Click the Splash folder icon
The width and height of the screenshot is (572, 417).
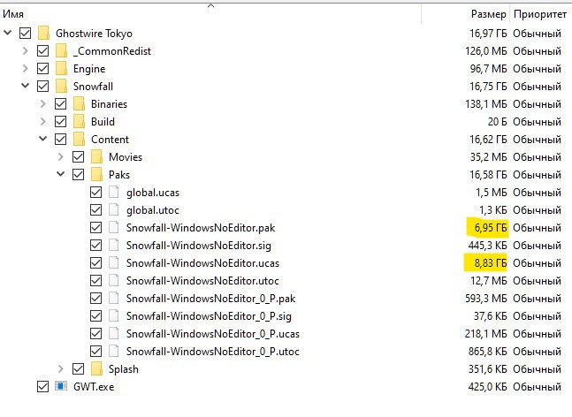[96, 368]
